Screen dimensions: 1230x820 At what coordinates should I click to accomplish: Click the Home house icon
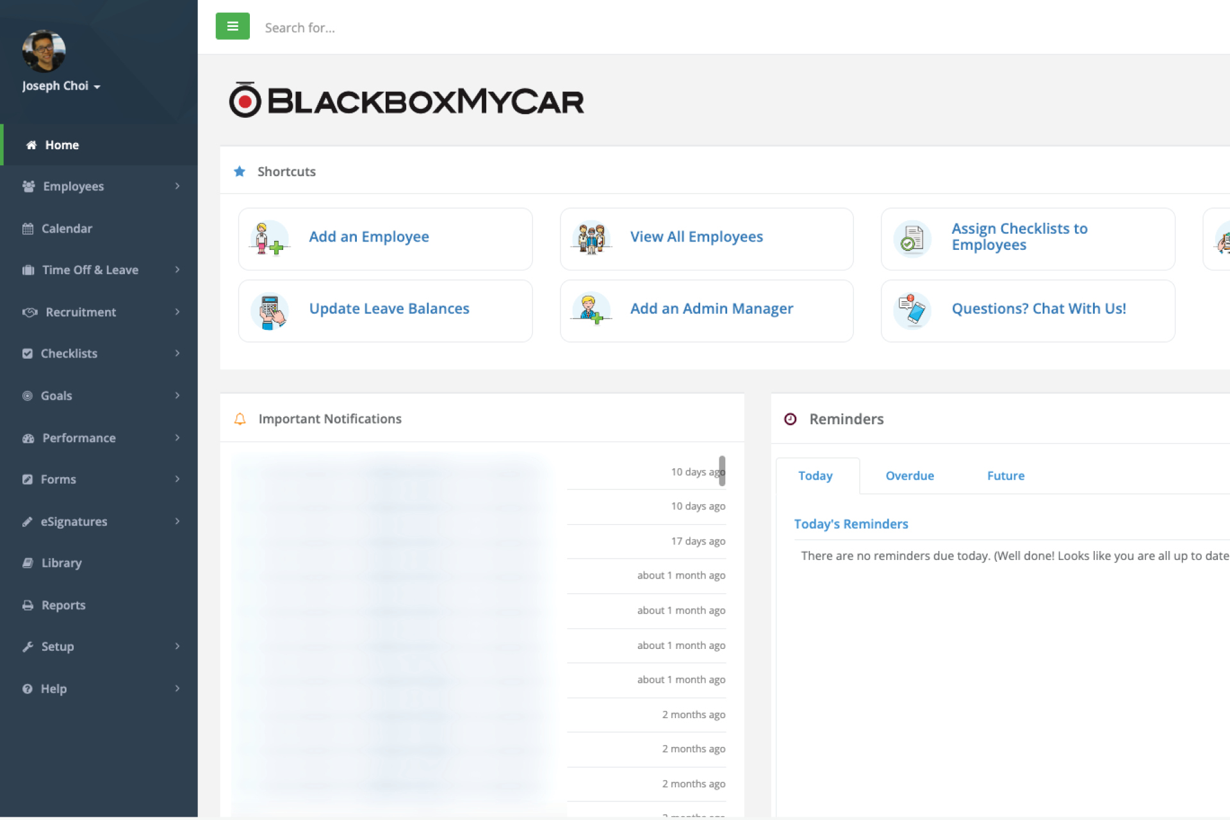pos(31,145)
